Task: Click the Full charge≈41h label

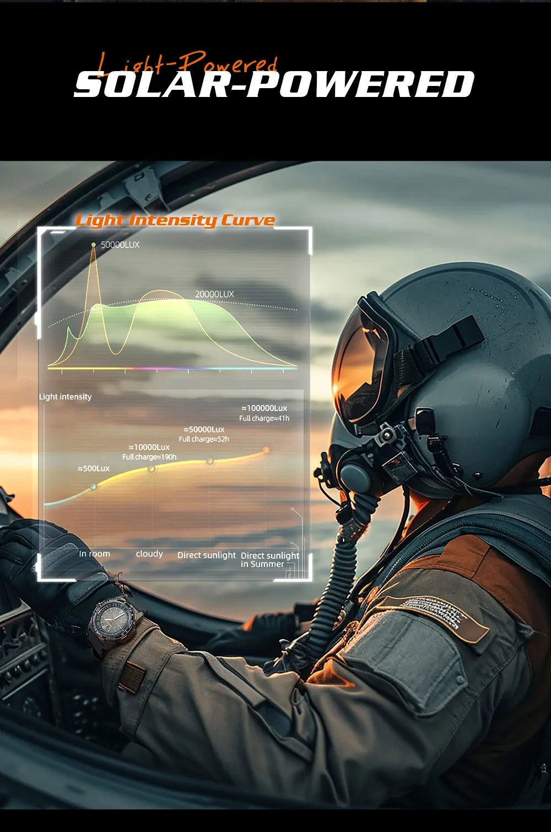Action: click(264, 418)
